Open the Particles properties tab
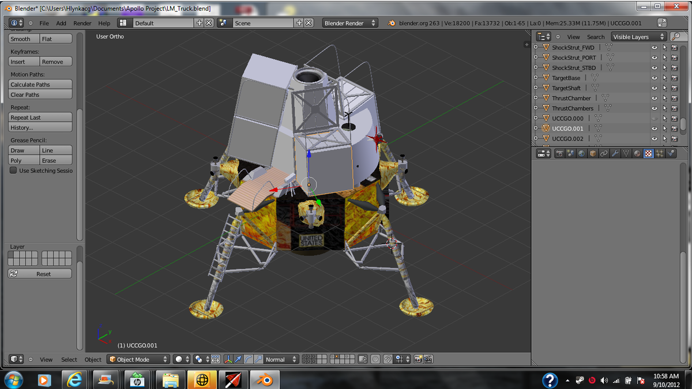Image resolution: width=692 pixels, height=389 pixels. [x=660, y=153]
